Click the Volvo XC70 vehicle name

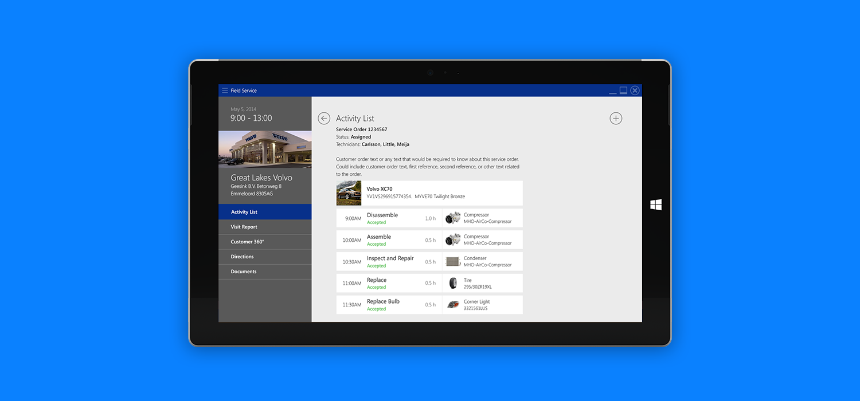[380, 189]
